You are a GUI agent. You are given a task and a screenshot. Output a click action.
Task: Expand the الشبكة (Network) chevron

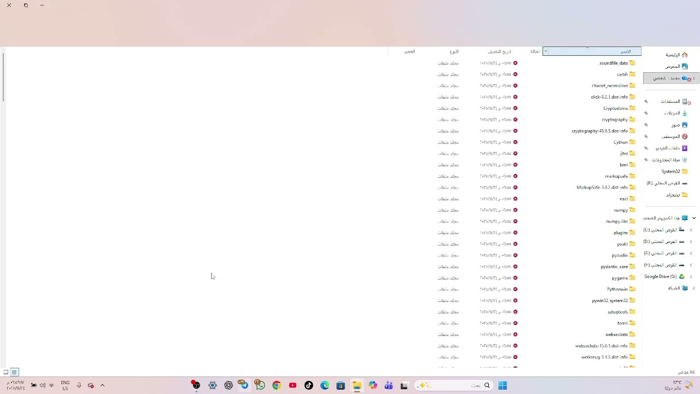tap(694, 288)
